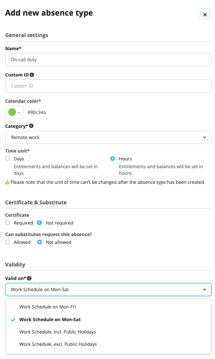This screenshot has height=359, width=215.
Task: Open the calendar color picker arrow
Action: [19, 112]
